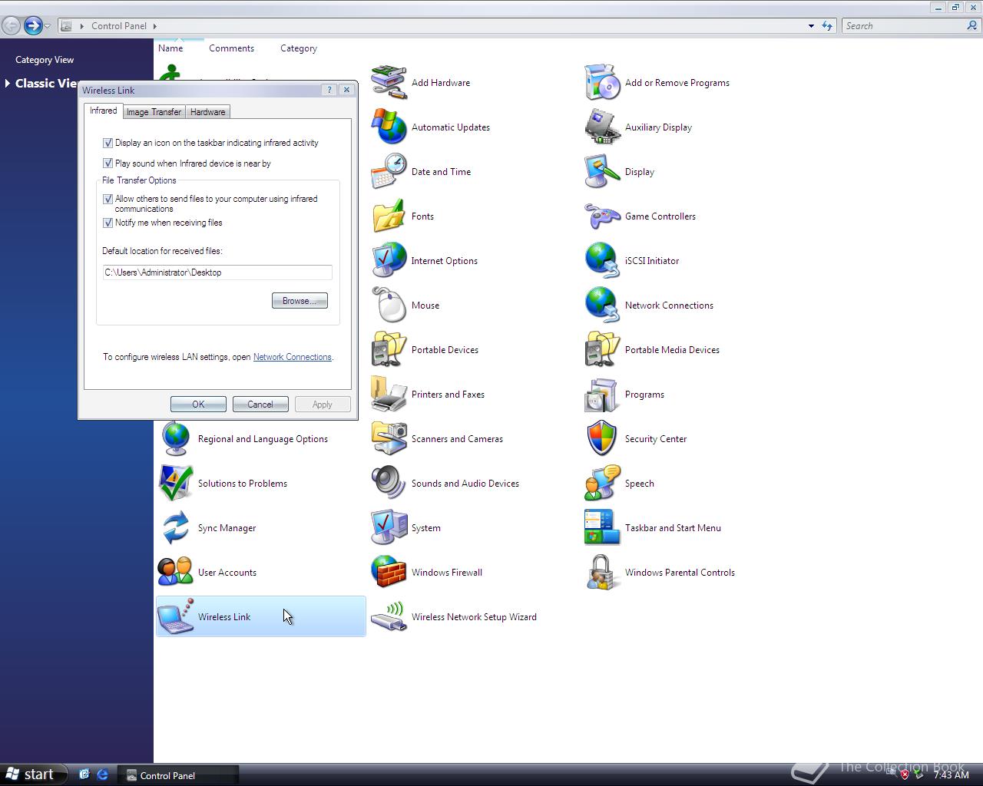Viewport: 983px width, 786px height.
Task: Select the Infrared tab
Action: click(x=103, y=111)
